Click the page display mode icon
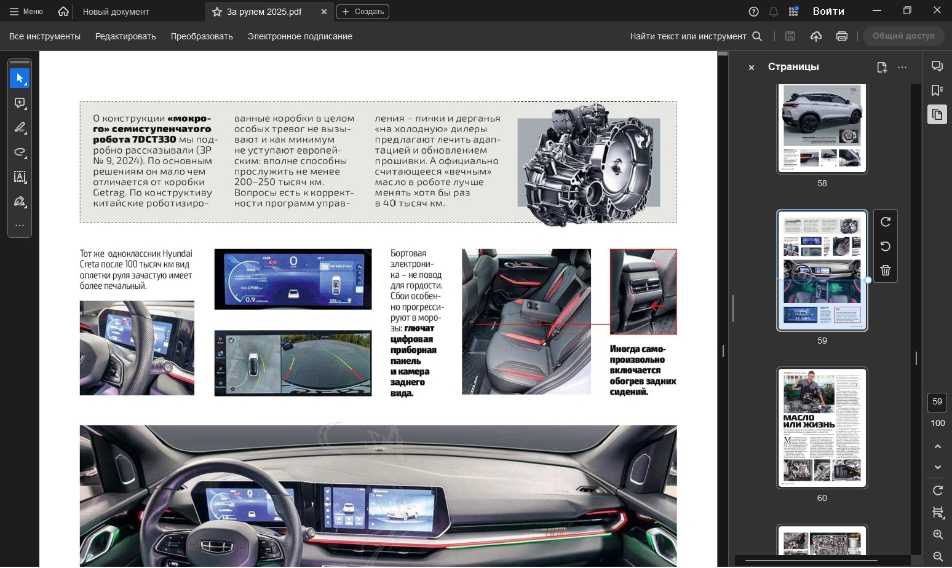 coord(938,513)
